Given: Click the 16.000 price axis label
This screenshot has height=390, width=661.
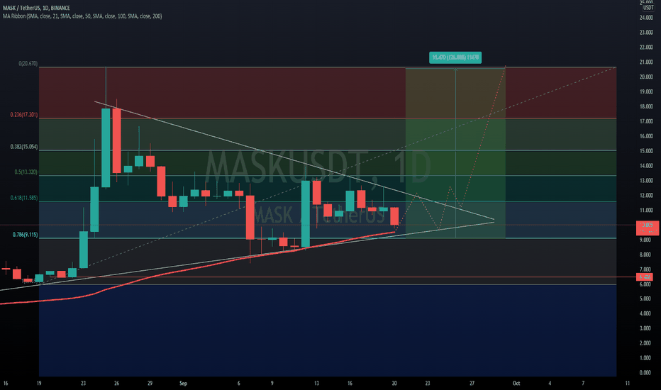Looking at the screenshot, I should [646, 136].
